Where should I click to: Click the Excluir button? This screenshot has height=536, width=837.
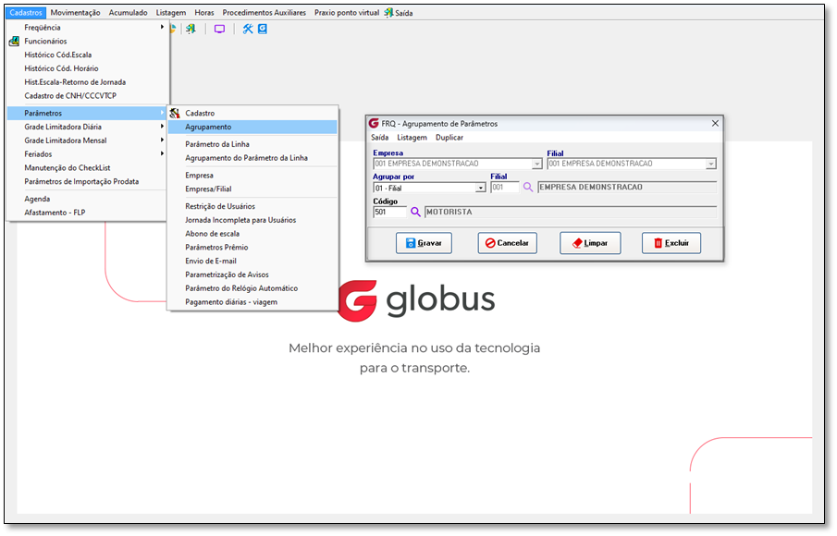click(671, 243)
